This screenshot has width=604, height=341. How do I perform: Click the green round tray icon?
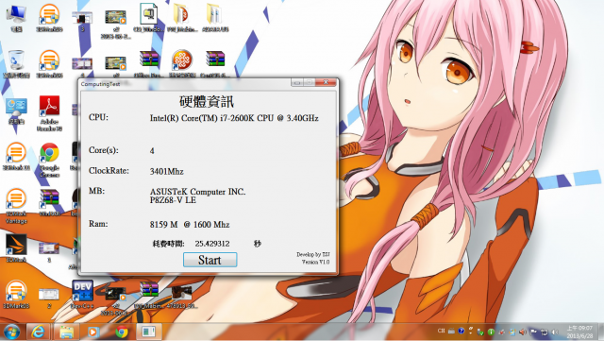pos(491,332)
